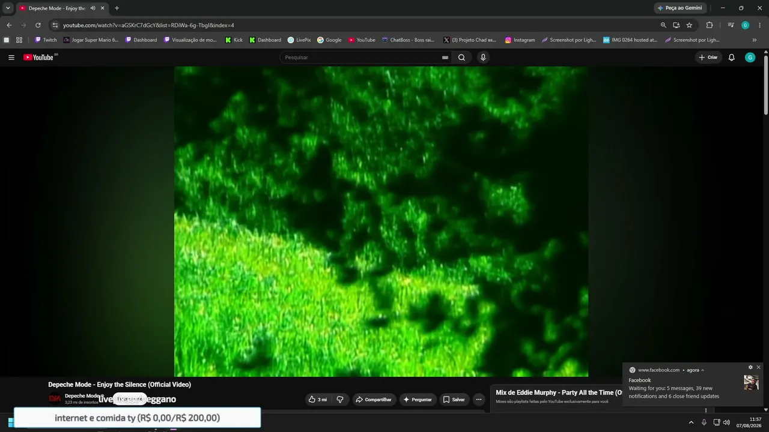
Task: Open the LivePix bookmark
Action: [299, 40]
